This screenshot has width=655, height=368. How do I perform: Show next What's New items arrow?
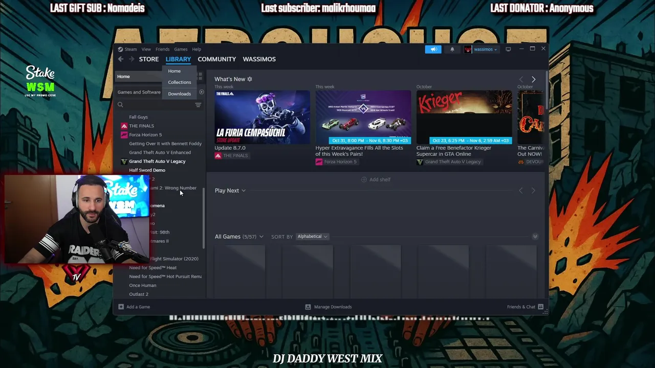[x=533, y=79]
